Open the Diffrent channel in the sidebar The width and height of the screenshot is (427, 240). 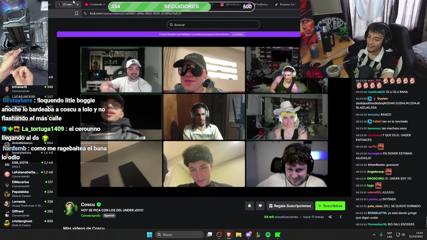(28, 213)
